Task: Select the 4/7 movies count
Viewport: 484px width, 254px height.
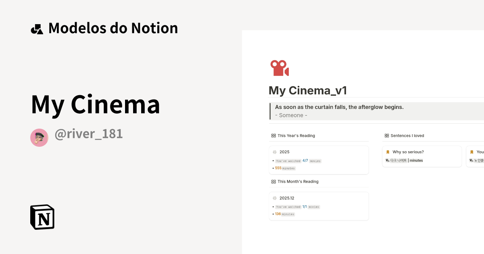Action: (305, 160)
